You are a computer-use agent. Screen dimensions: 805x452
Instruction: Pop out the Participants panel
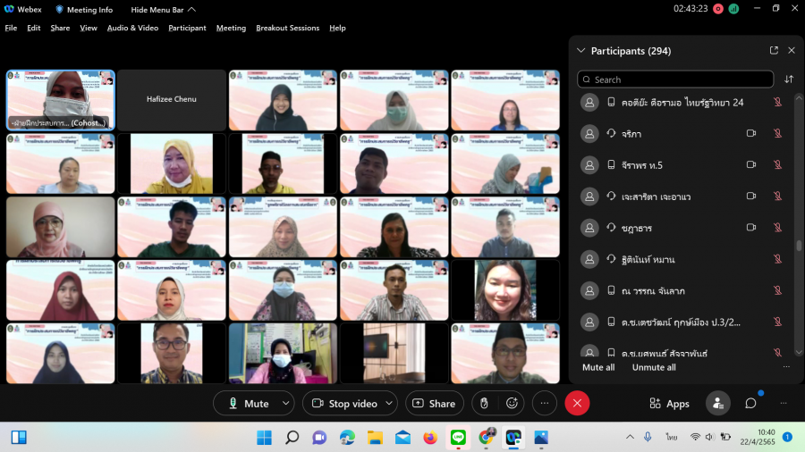[774, 51]
